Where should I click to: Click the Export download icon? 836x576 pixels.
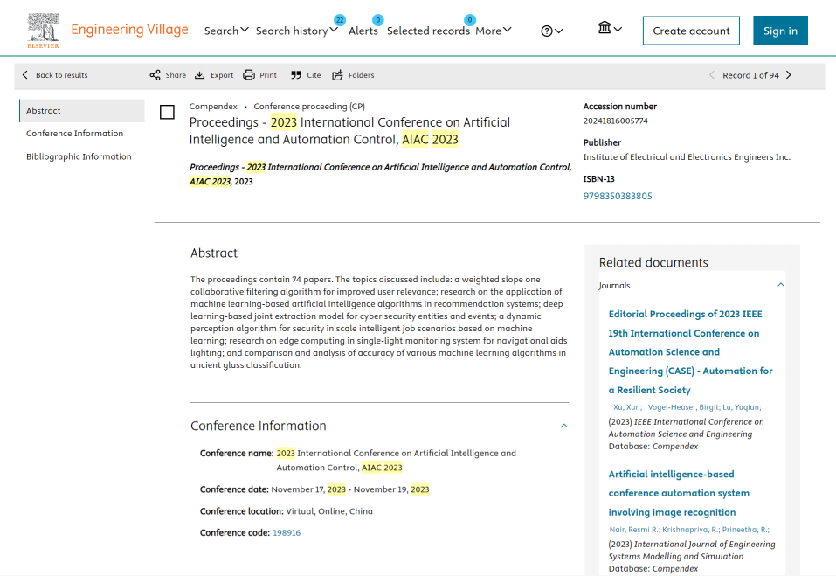199,75
